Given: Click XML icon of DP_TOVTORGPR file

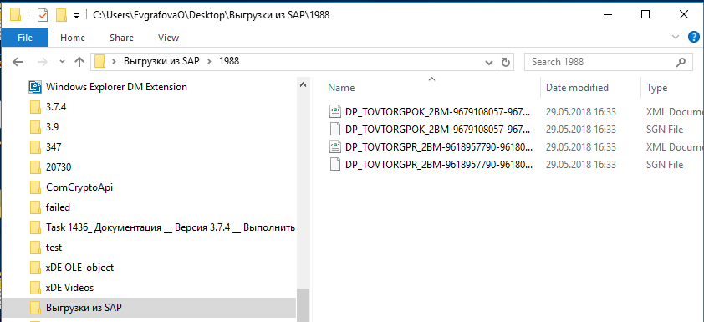Looking at the screenshot, I should click(x=335, y=147).
